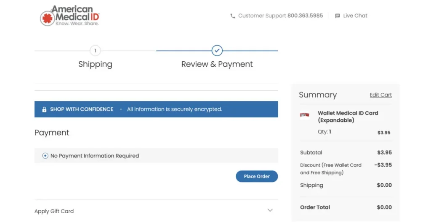This screenshot has width=431, height=222.
Task: Click the American Medical ID logo
Action: coord(69,16)
